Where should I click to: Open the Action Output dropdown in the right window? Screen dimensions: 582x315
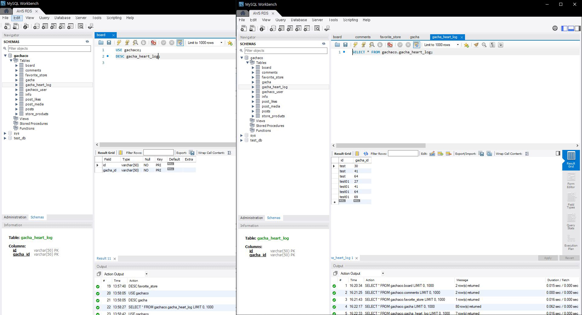(x=383, y=274)
